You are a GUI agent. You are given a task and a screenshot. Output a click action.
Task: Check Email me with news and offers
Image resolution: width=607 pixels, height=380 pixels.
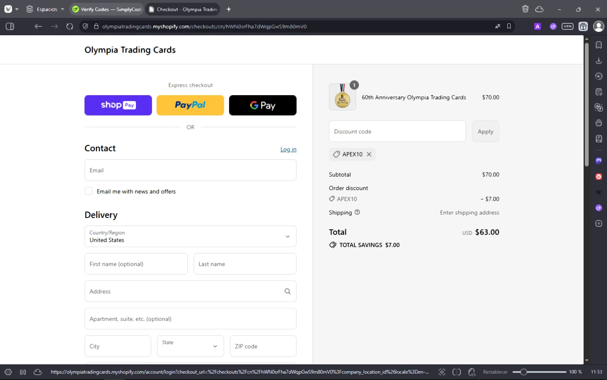pyautogui.click(x=89, y=191)
